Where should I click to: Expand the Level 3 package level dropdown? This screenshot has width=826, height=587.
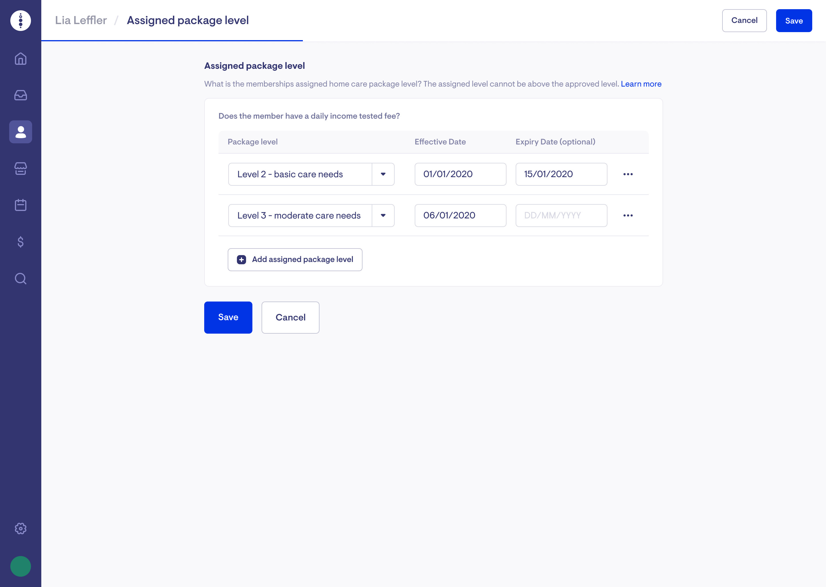(x=383, y=216)
